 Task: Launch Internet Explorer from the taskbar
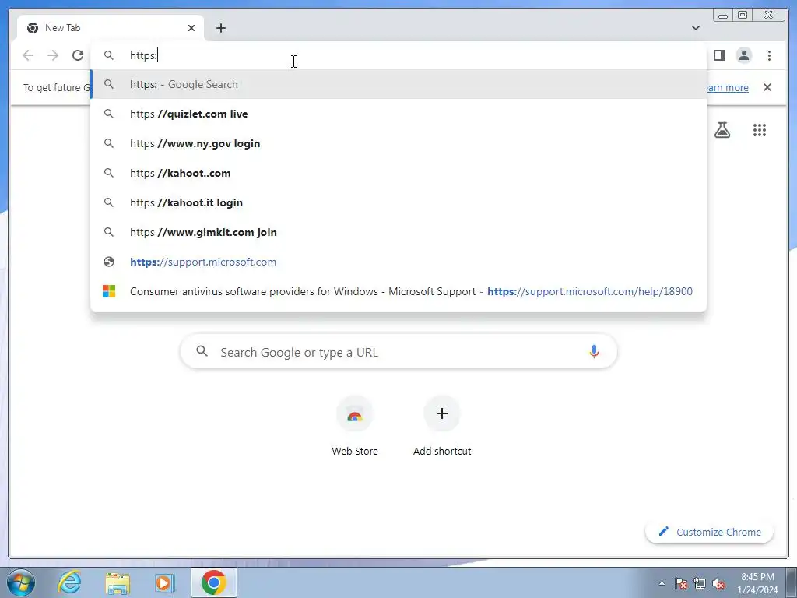coord(69,582)
